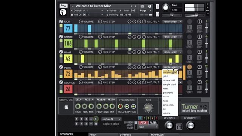242x136 pixels.
Task: Select capture slot 10
Action: pos(96,124)
